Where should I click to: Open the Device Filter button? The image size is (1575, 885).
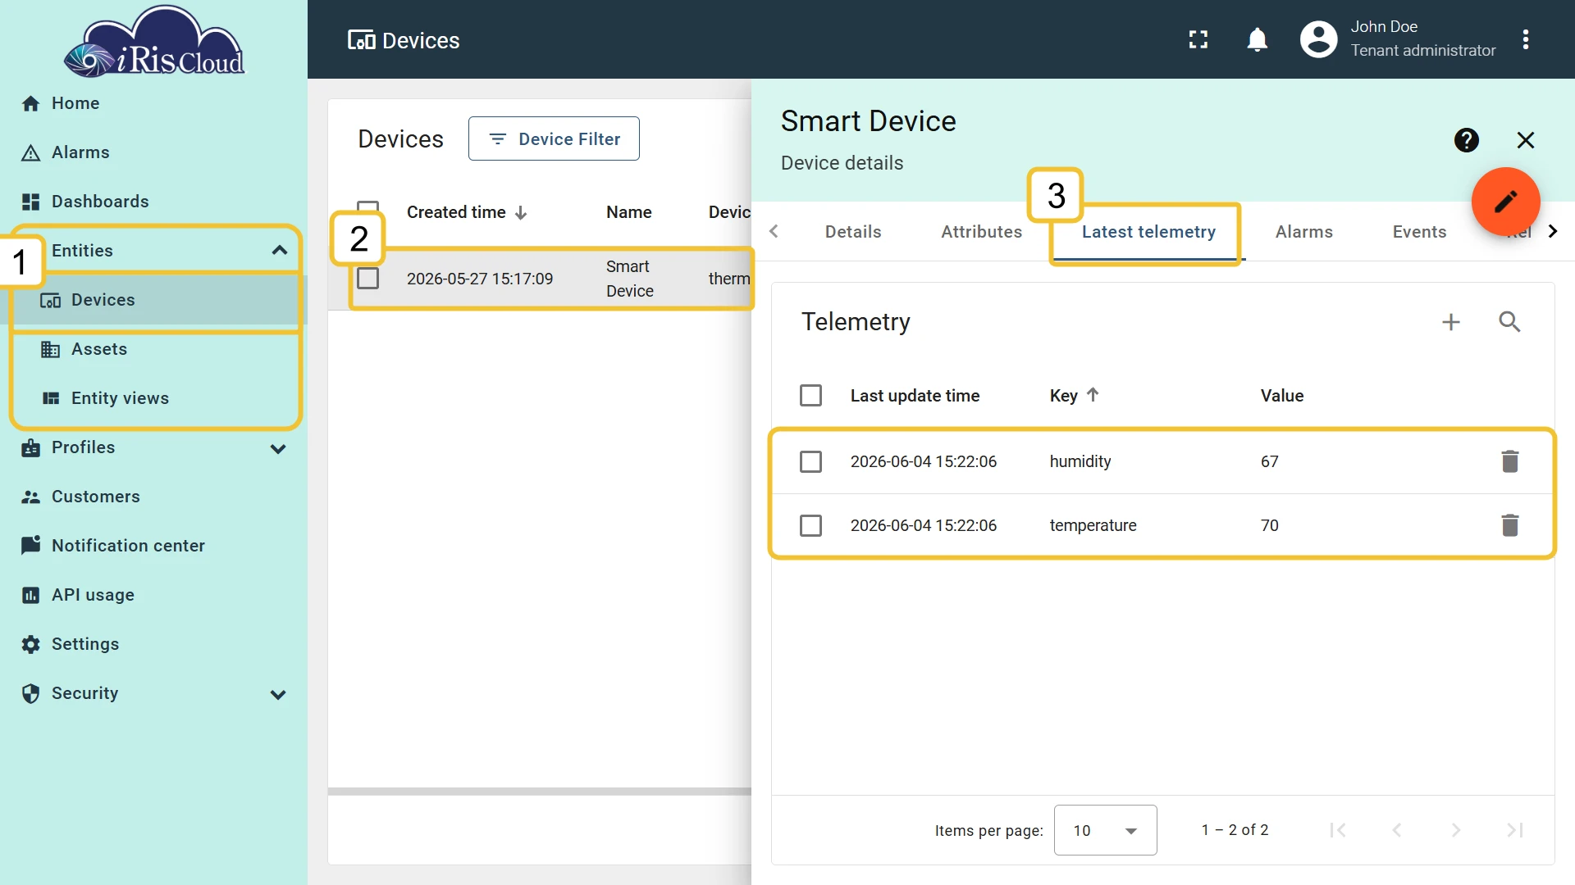click(x=554, y=138)
